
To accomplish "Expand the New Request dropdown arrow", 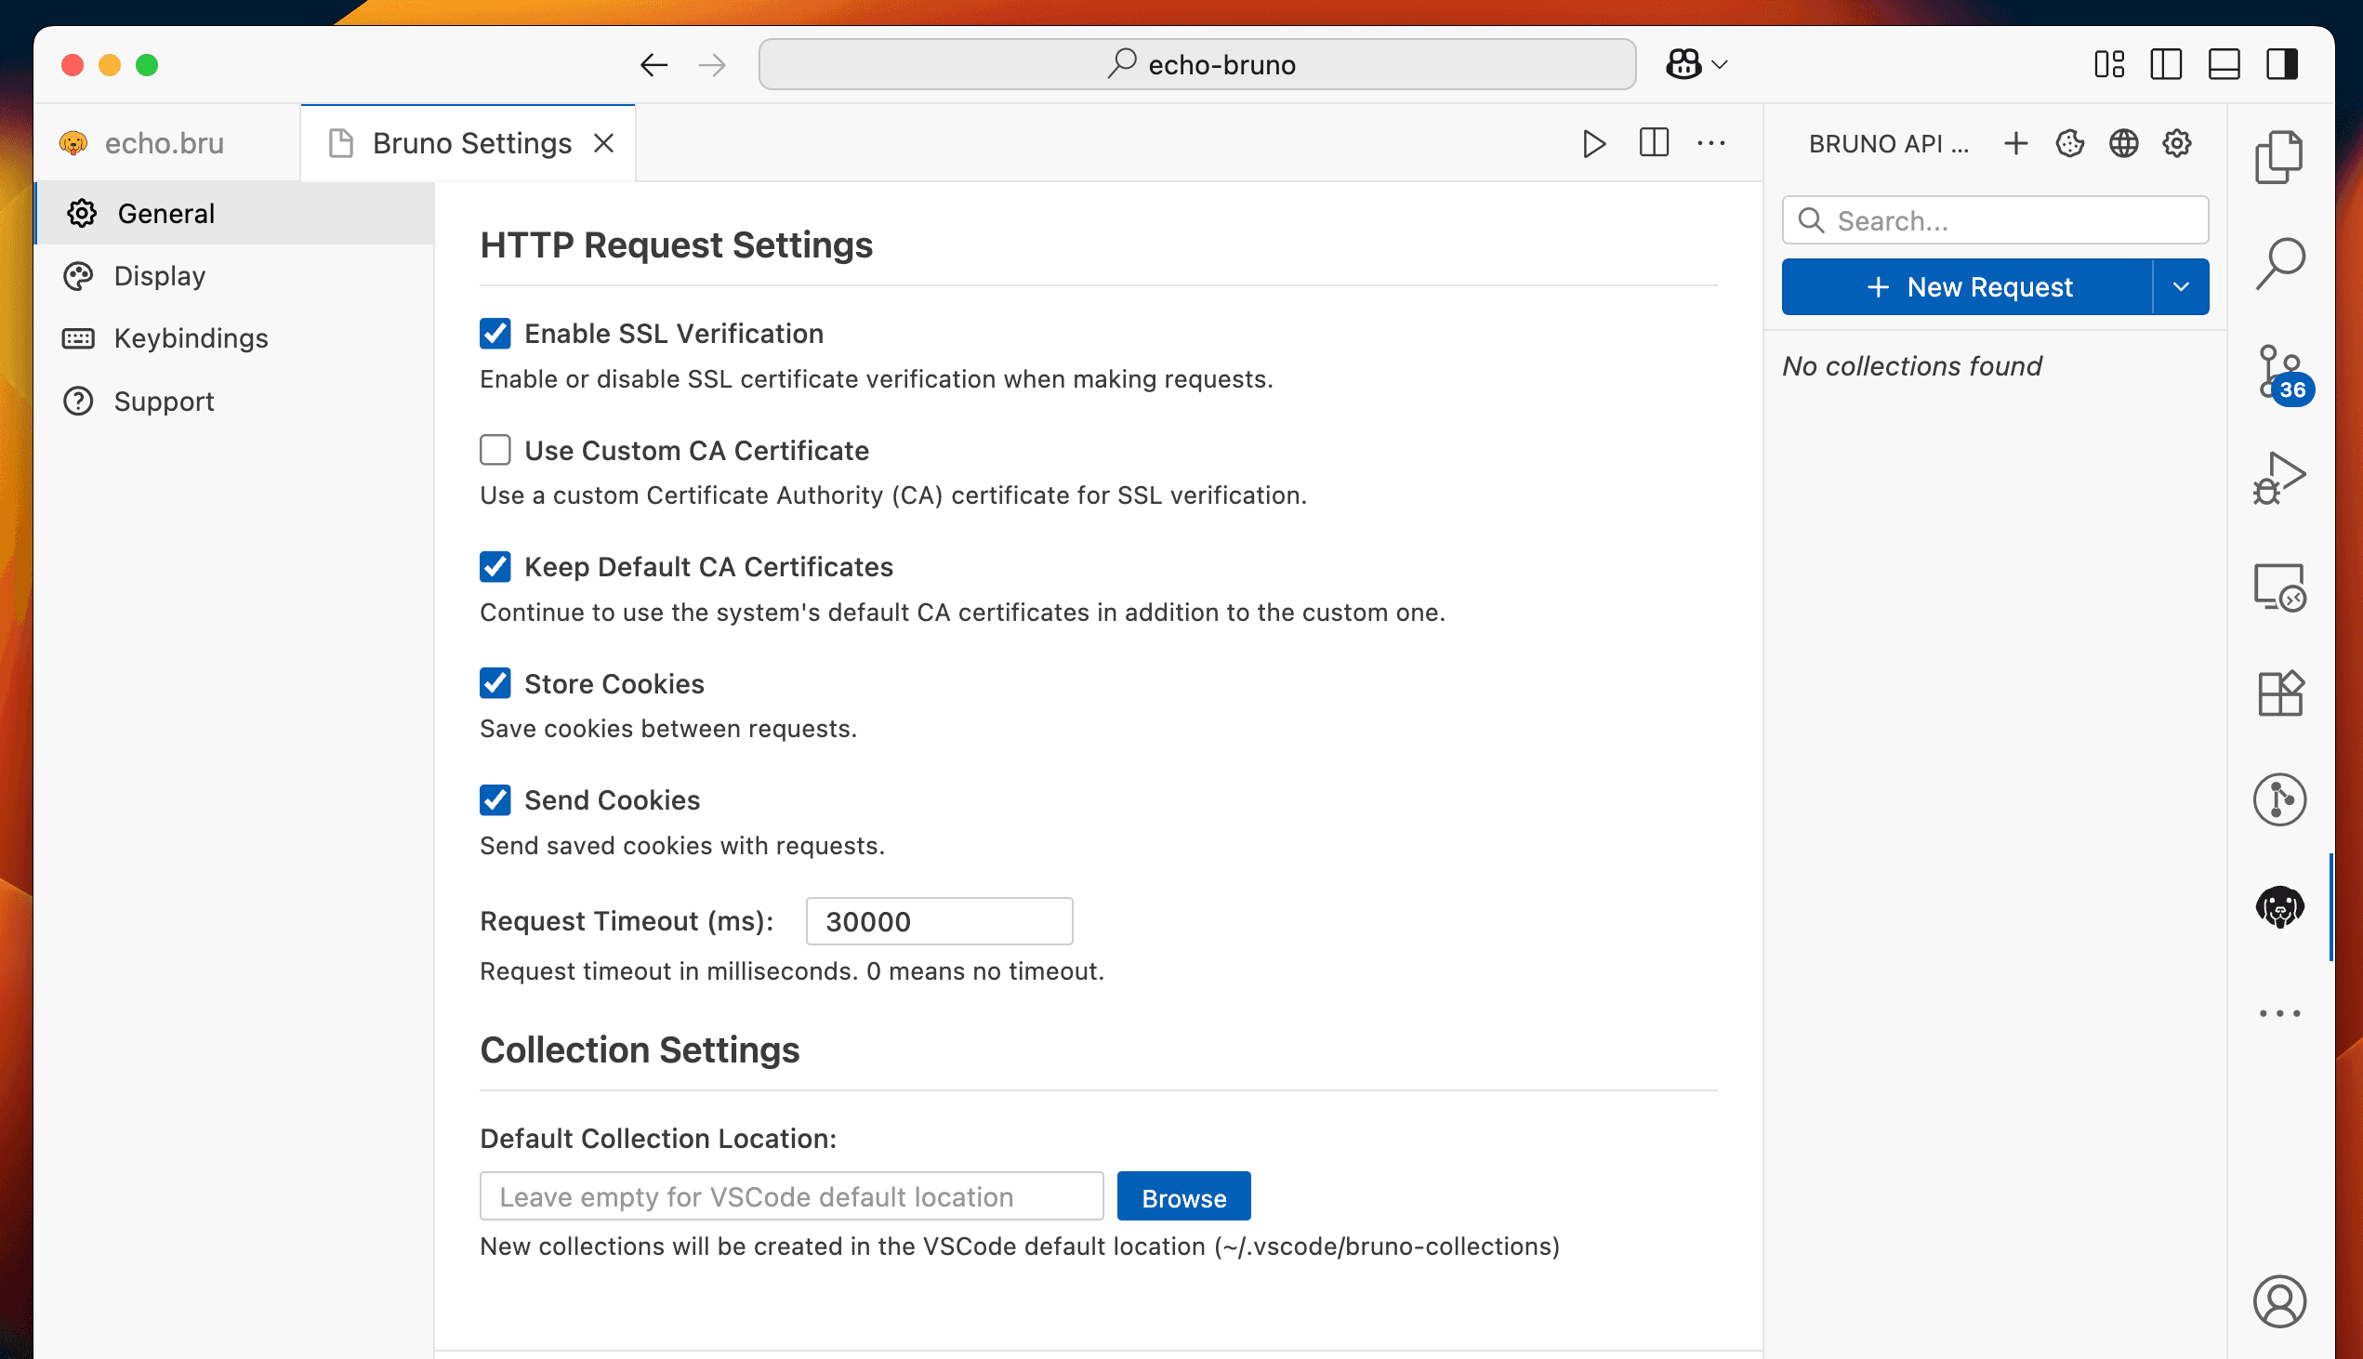I will (x=2180, y=286).
